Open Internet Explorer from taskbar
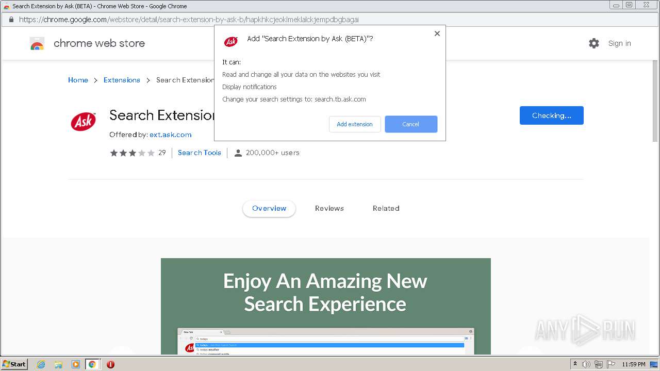 click(x=41, y=364)
